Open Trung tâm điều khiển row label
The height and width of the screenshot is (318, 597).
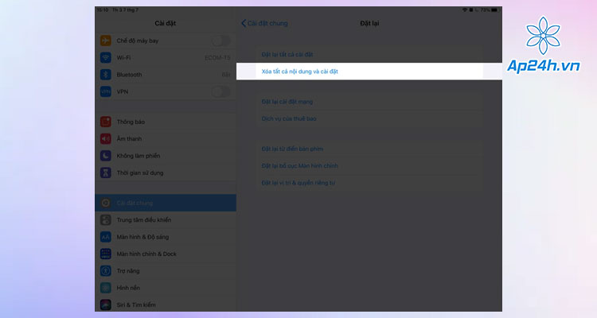tap(144, 220)
